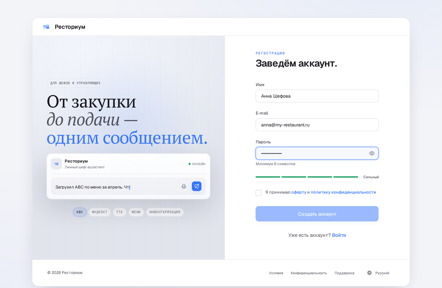Send message with blue paper-plane button
Image resolution: width=442 pixels, height=288 pixels.
point(197,186)
